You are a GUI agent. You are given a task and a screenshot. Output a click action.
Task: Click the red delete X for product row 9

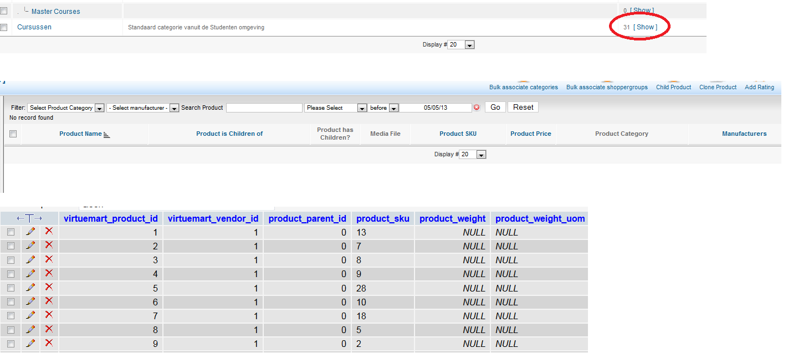pyautogui.click(x=49, y=343)
